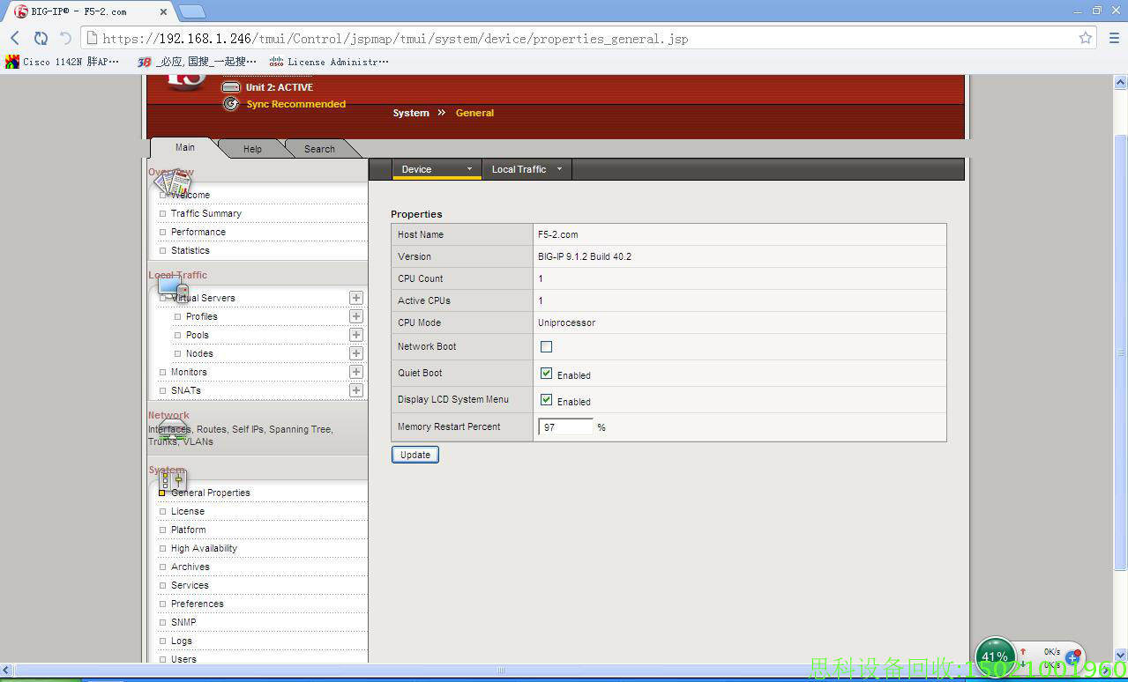Click the Overview section icon
Viewport: 1128px width, 682px height.
pyautogui.click(x=173, y=183)
